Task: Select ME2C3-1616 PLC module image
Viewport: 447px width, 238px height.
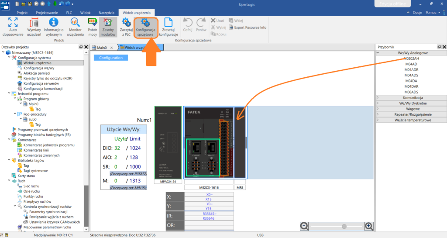Action: [x=209, y=142]
